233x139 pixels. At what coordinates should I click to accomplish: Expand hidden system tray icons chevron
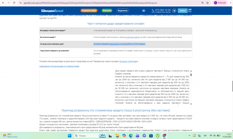(189, 136)
